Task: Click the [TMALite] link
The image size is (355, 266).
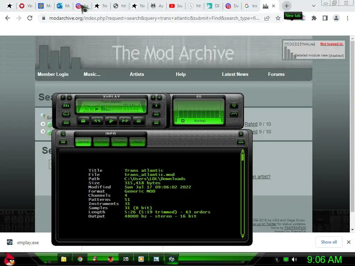Action: (x=308, y=44)
